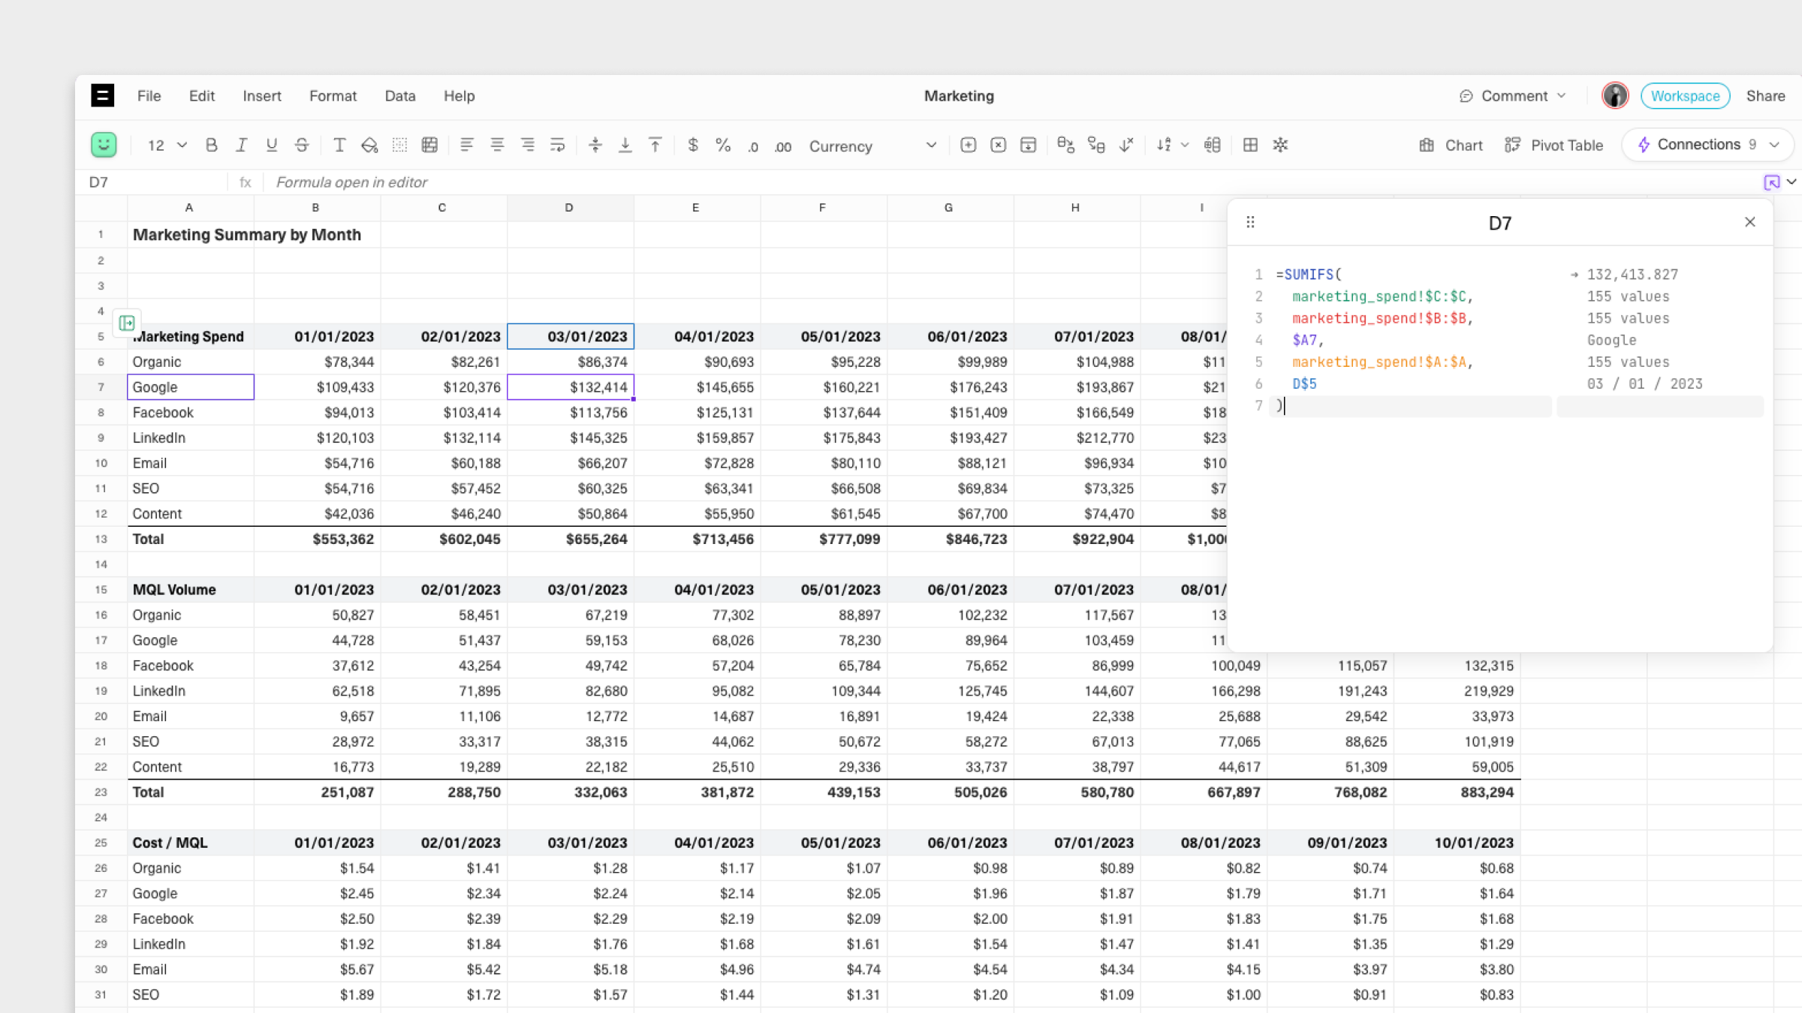The image size is (1802, 1013).
Task: Click cell $655,264 in Total row
Action: tap(571, 539)
